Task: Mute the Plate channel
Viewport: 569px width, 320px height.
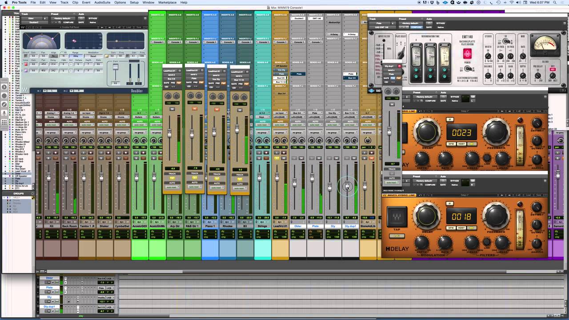Action: click(x=319, y=158)
